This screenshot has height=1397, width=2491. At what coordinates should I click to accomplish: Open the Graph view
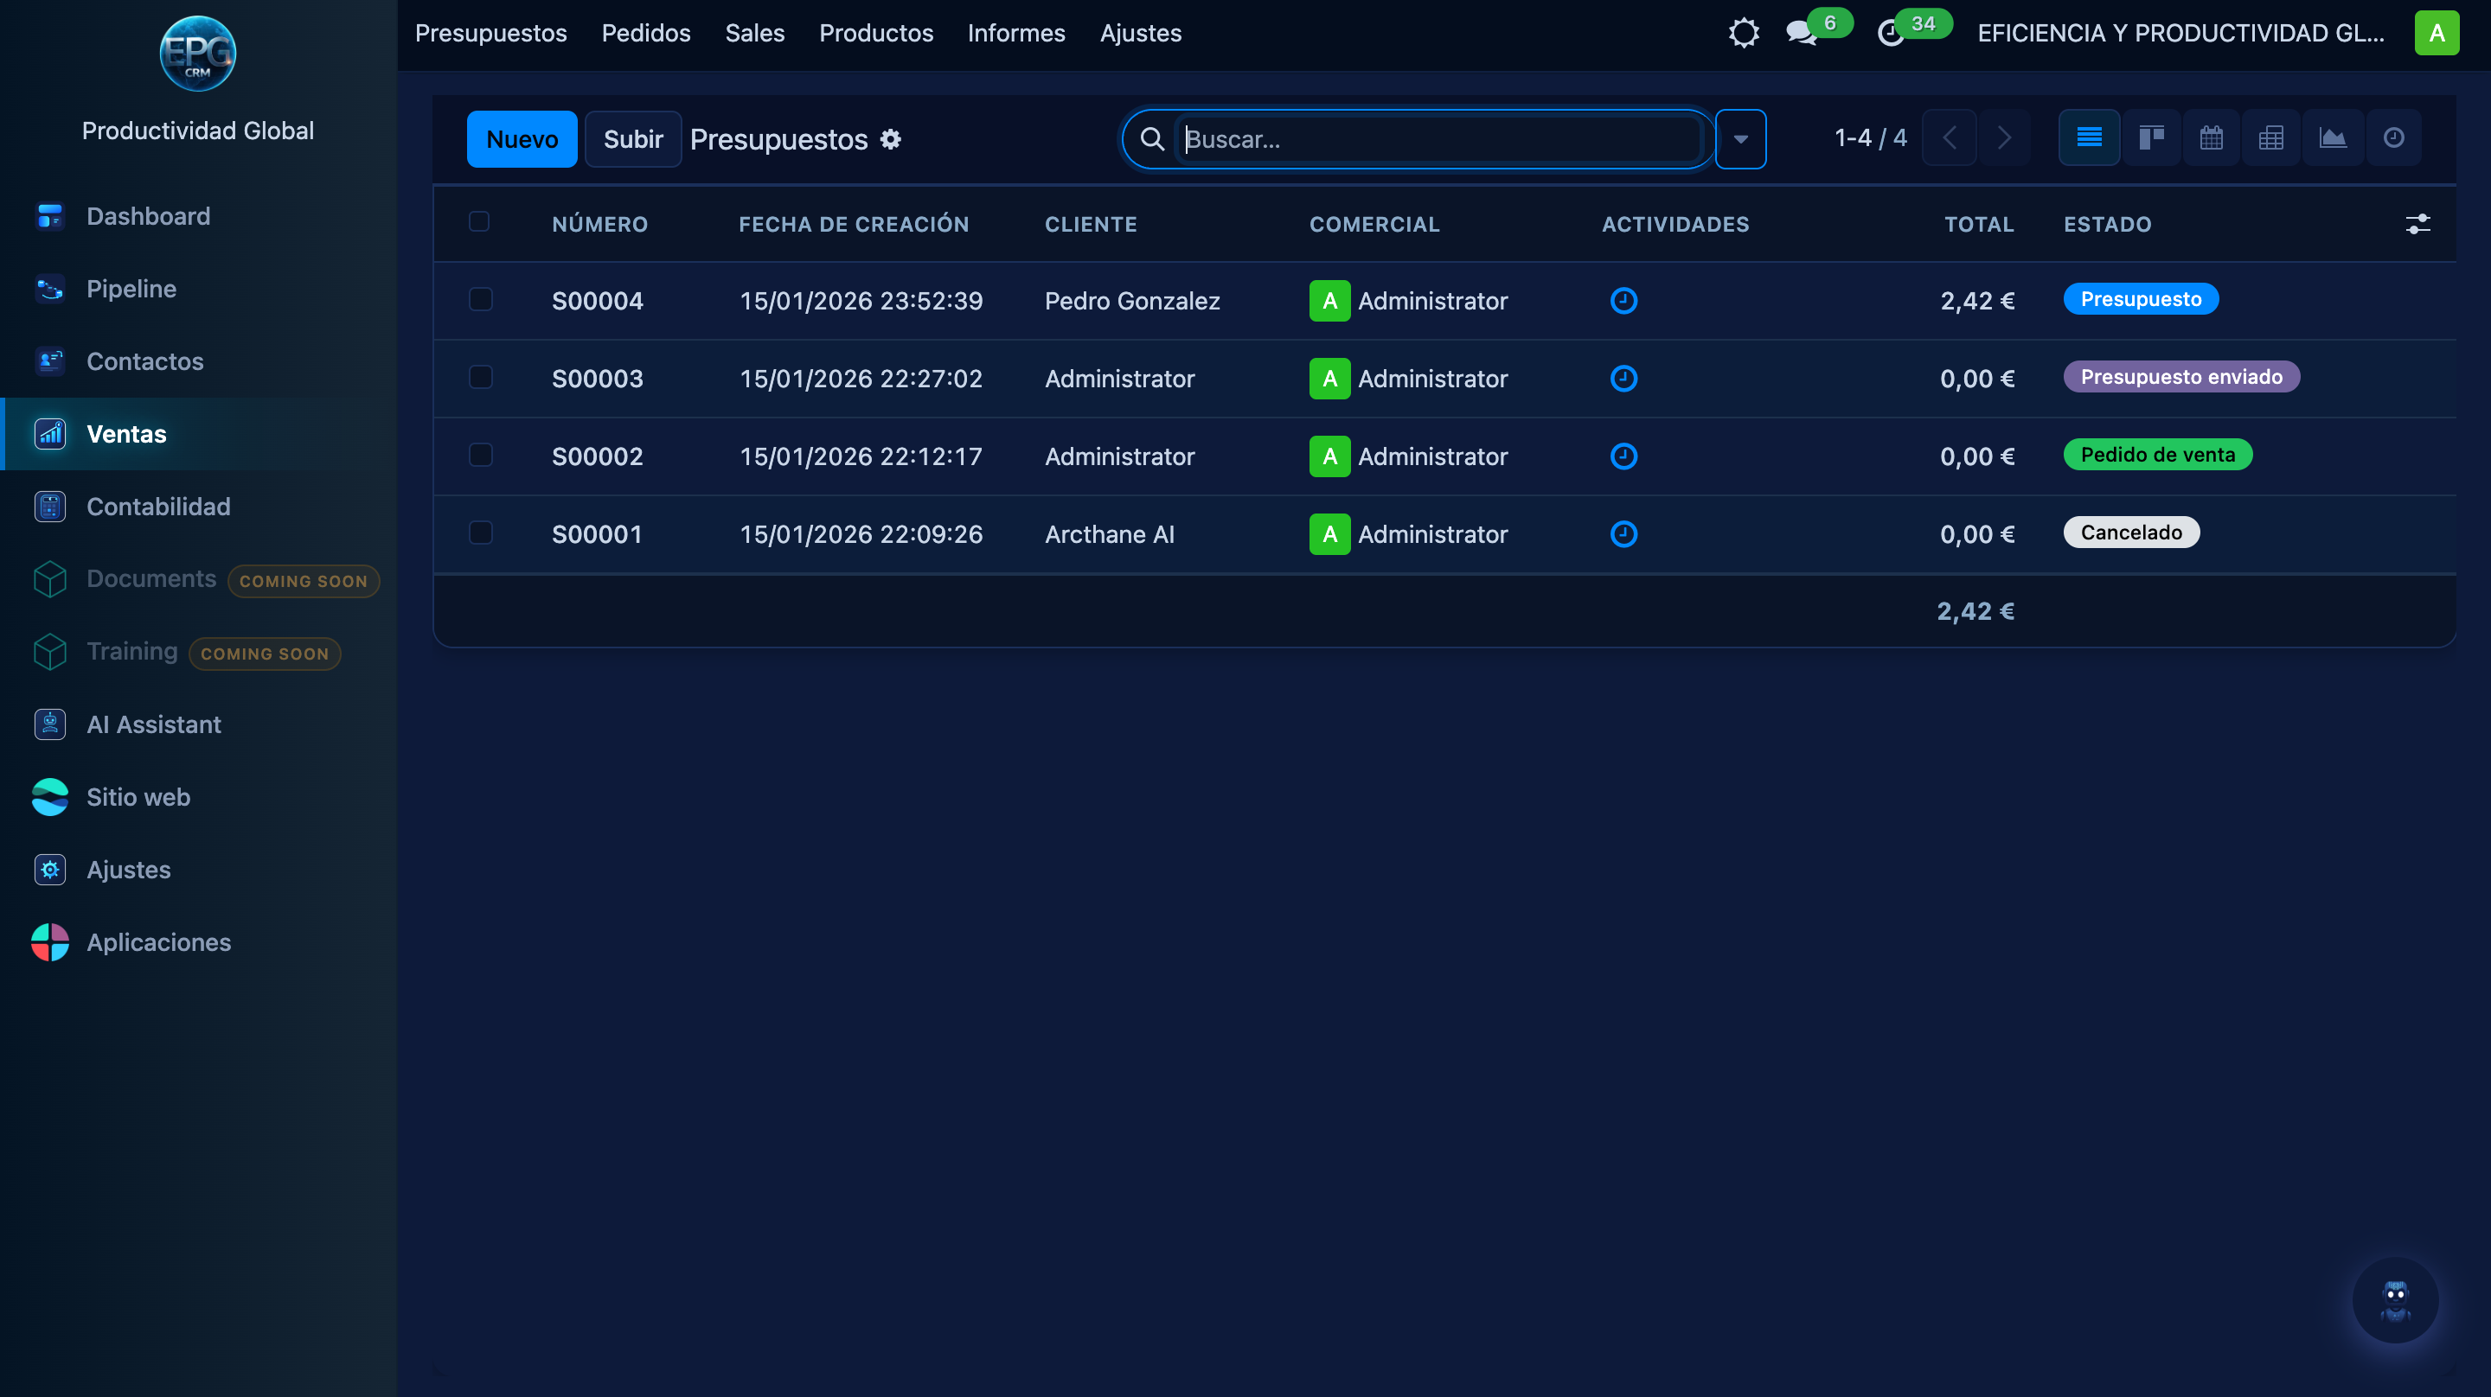pos(2333,137)
